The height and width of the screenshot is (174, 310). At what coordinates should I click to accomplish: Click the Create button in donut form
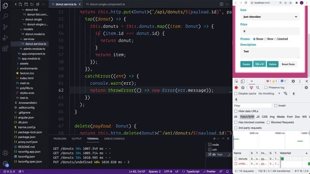point(246,64)
